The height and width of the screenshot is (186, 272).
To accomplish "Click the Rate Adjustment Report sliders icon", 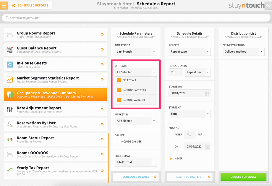I will click(10, 109).
